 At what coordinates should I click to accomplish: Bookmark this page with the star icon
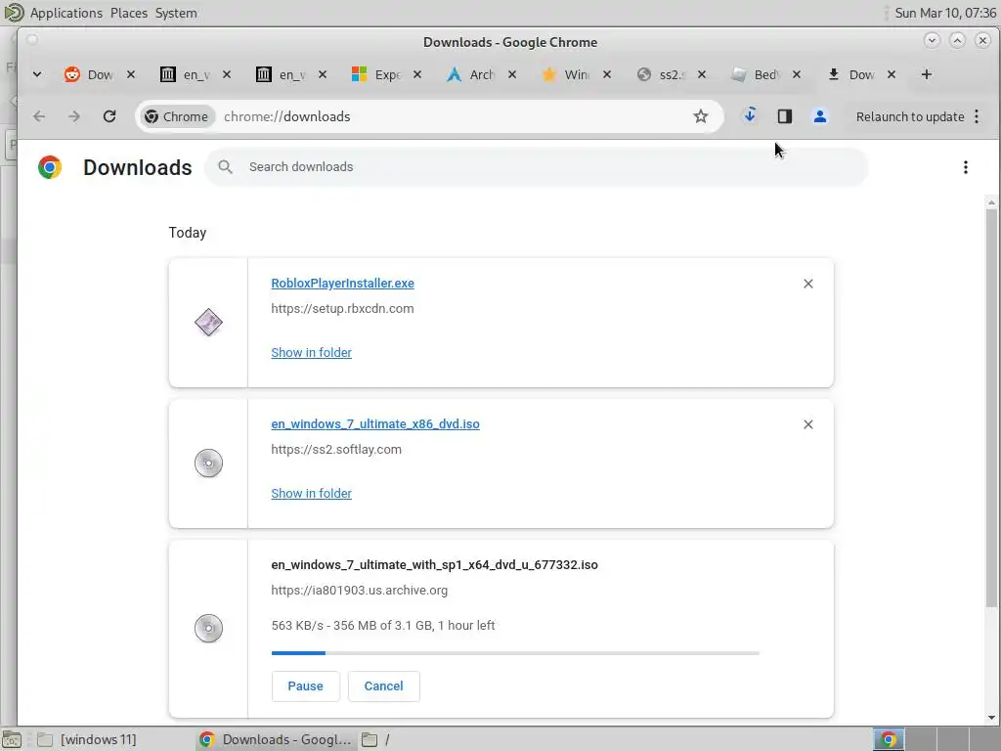pos(700,116)
